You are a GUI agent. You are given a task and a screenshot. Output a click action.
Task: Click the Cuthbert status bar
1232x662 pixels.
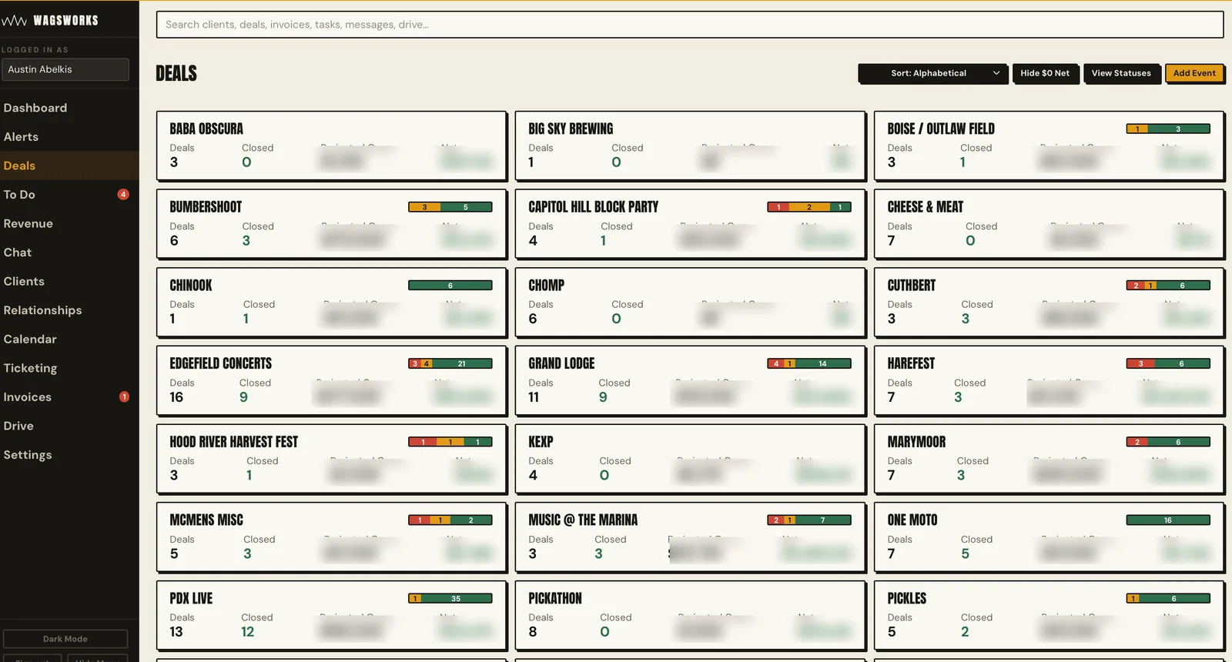[x=1168, y=286]
